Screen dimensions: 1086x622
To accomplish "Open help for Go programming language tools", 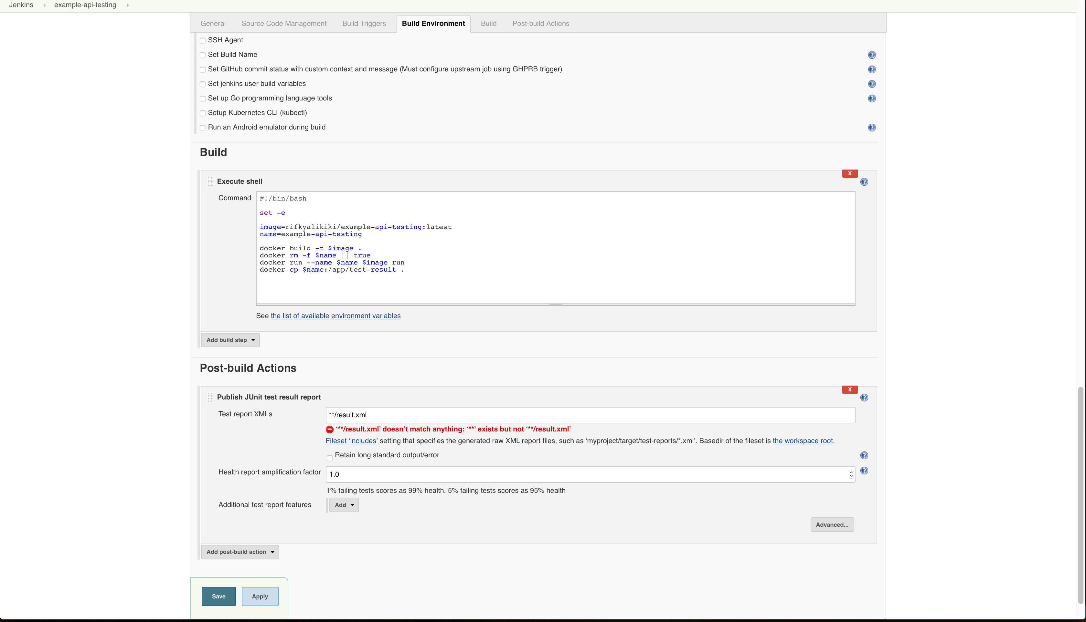I will coord(872,98).
